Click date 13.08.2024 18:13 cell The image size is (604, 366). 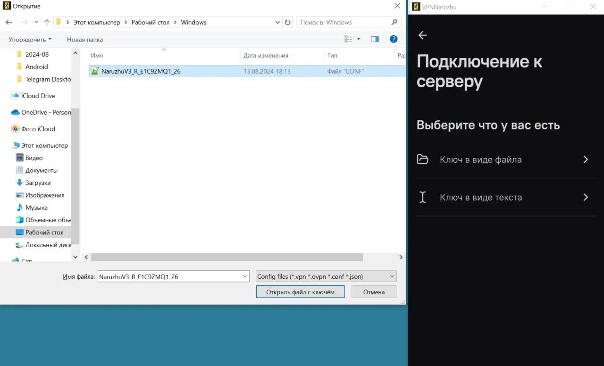pyautogui.click(x=267, y=71)
